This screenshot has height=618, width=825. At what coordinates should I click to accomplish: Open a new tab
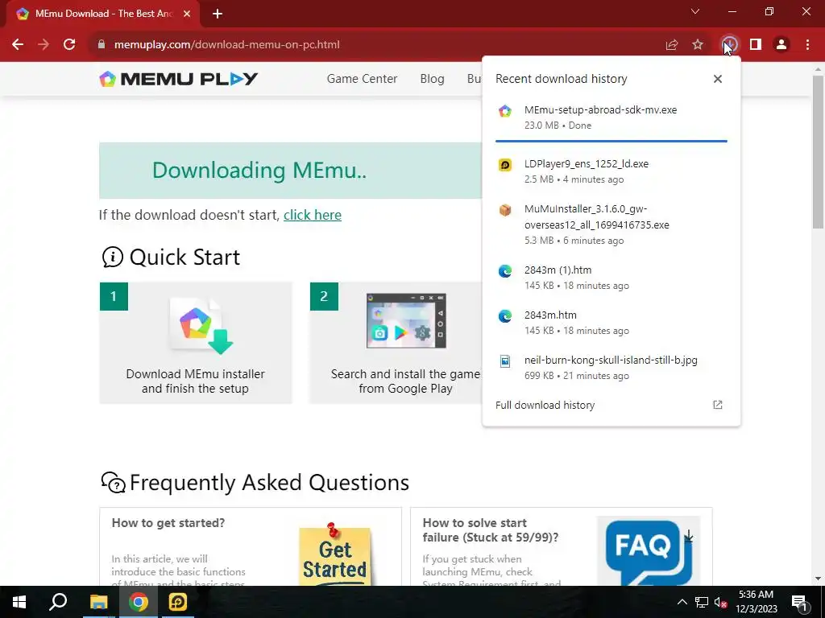pos(218,14)
